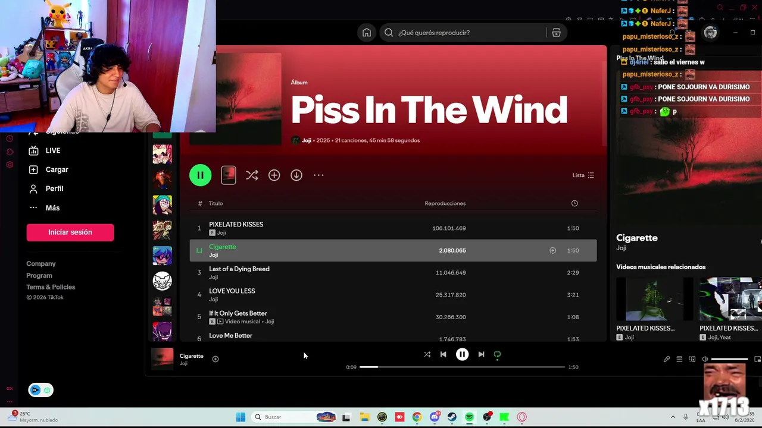The height and width of the screenshot is (428, 762).
Task: Click the Iniciar sesión button
Action: [x=70, y=232]
